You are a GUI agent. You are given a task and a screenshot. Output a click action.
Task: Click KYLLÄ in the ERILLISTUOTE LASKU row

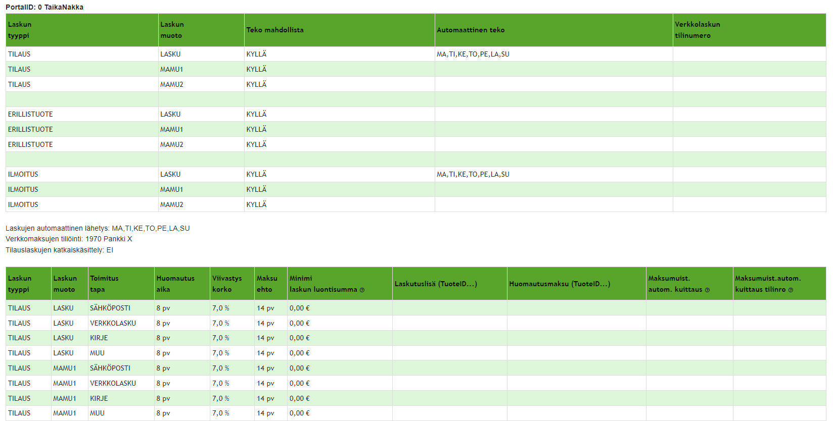[x=256, y=114]
